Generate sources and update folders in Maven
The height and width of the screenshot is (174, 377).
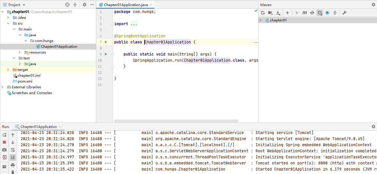pos(270,13)
